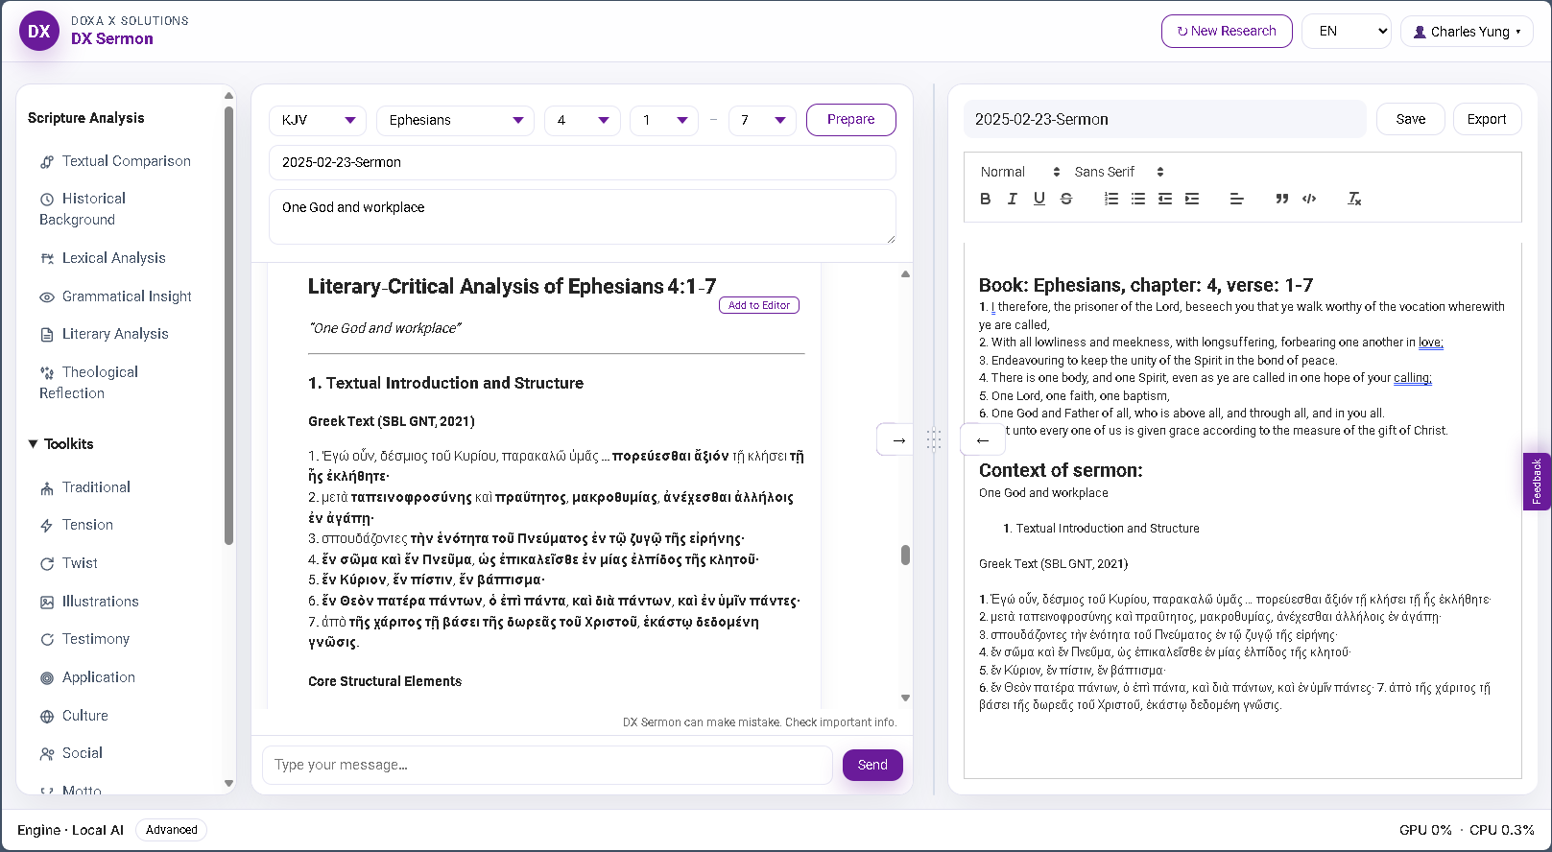The width and height of the screenshot is (1552, 852).
Task: Open the Feedback side tab
Action: 1537,482
